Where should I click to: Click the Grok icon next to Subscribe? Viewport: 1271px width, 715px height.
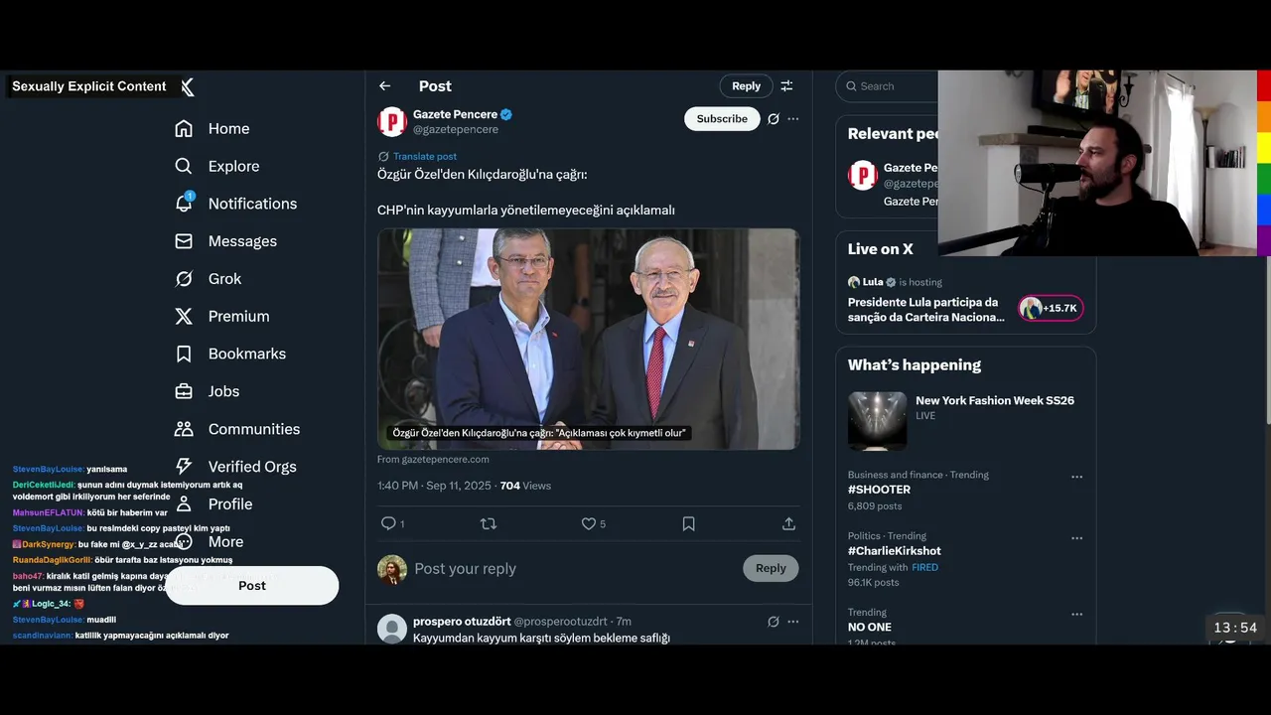(774, 119)
